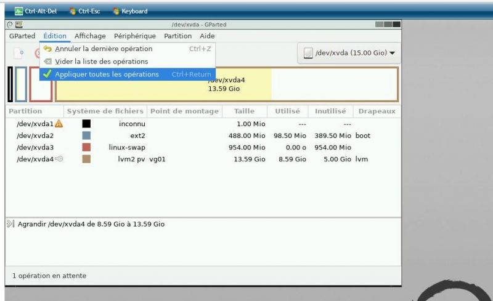Open the /dev/xvda device dropdown
This screenshot has height=301, width=493.
point(349,53)
